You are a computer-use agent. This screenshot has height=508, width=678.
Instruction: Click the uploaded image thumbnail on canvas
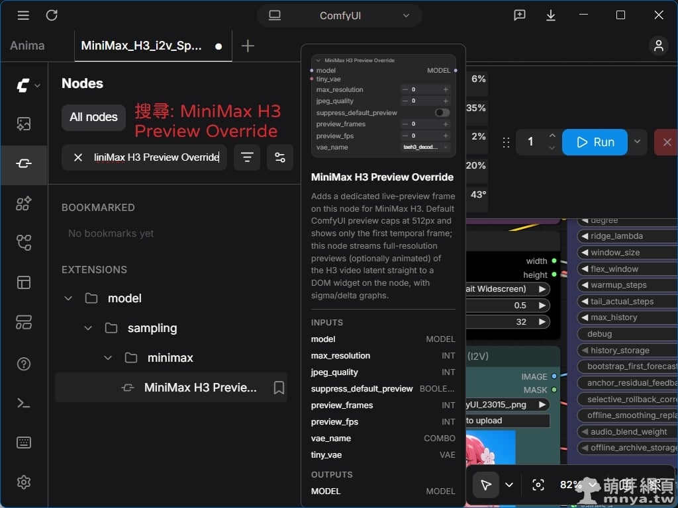[x=491, y=448]
